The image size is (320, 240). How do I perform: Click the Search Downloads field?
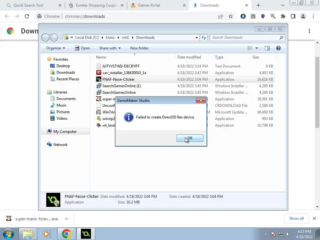[247, 37]
